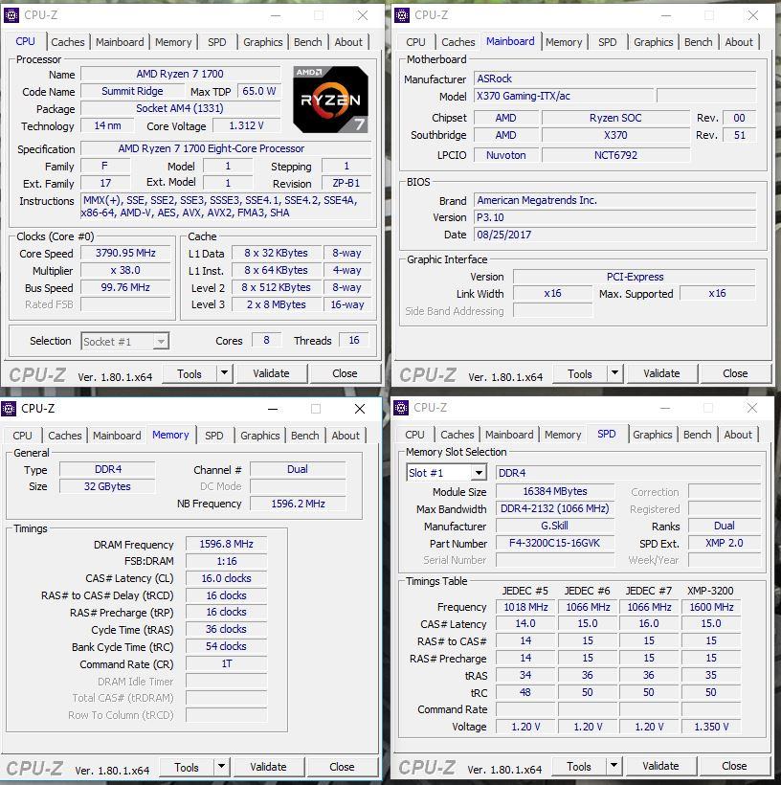Open the Graphics tab in the bottom-right window
This screenshot has height=785, width=781.
coord(653,435)
